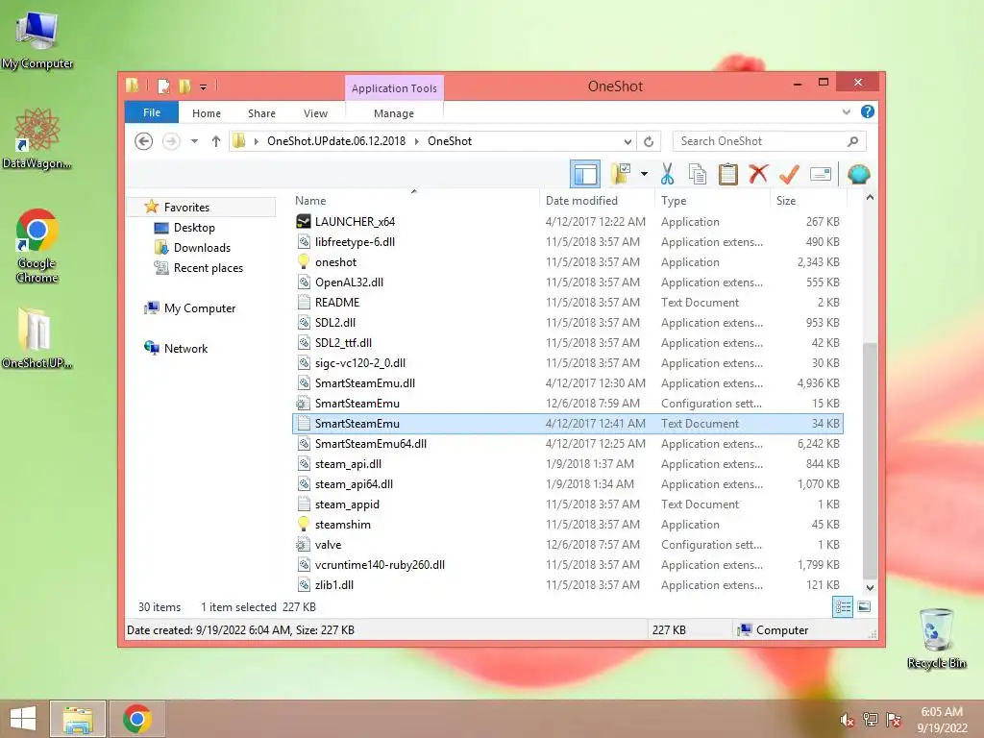Image resolution: width=984 pixels, height=738 pixels.
Task: Open the File menu tab
Action: 152,112
